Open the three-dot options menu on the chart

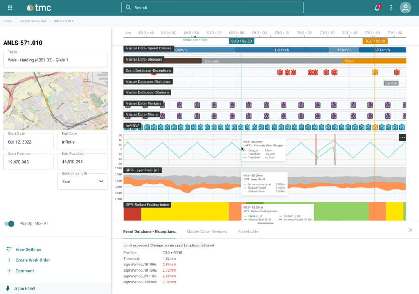403,137
